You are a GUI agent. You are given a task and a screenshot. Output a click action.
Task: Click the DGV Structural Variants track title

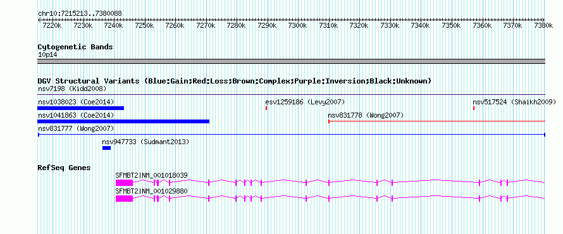pos(235,81)
